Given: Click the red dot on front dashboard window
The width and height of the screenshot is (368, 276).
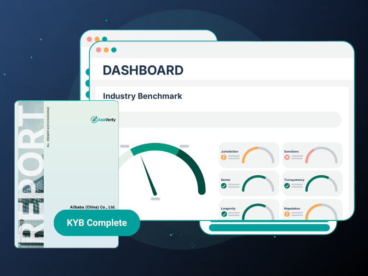Looking at the screenshot, I should (98, 50).
